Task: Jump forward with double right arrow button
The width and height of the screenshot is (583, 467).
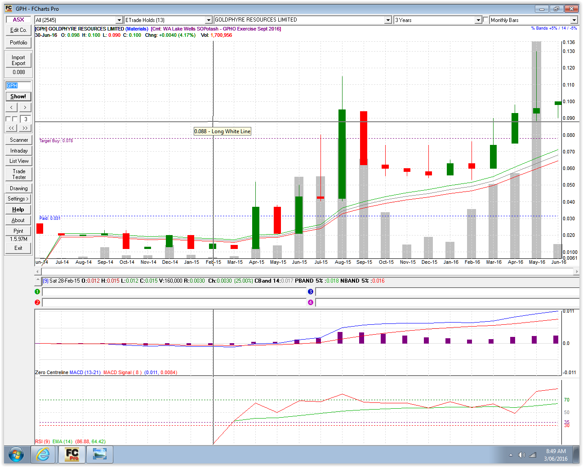Action: coord(25,128)
